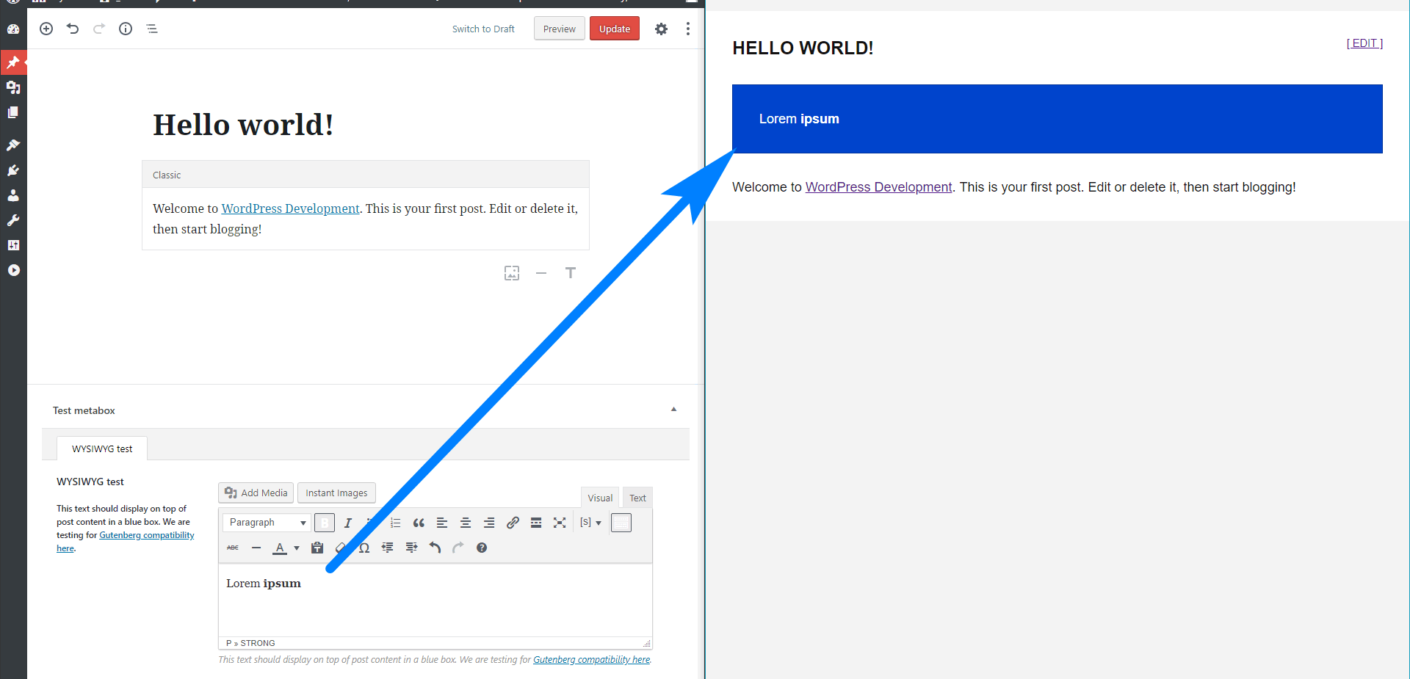Click the Add block plus icon
1410x679 pixels.
coord(46,29)
